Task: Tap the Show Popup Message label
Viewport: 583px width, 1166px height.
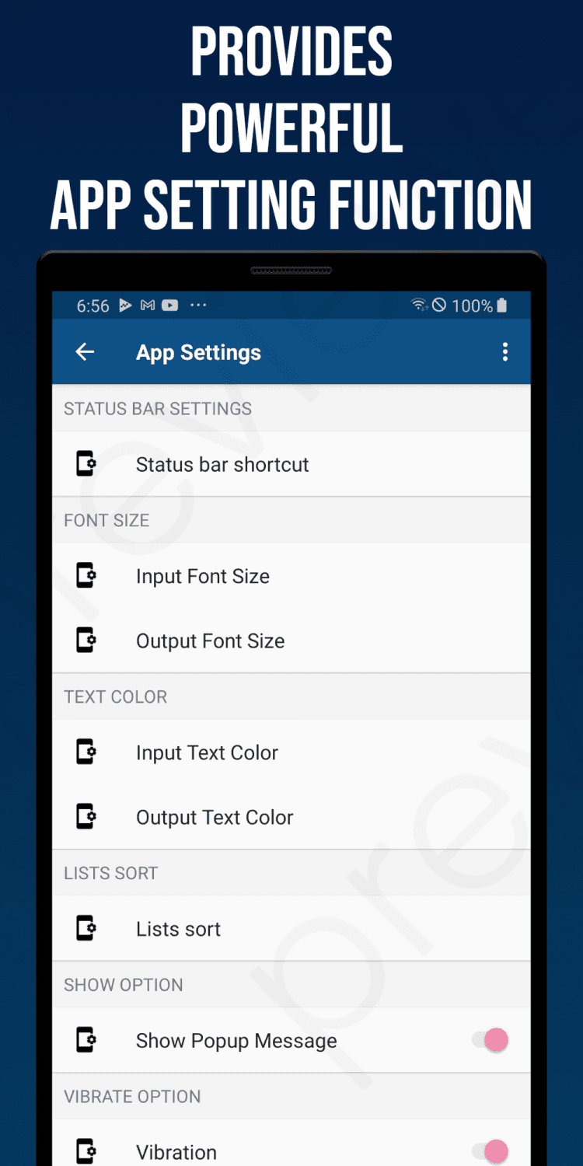Action: [x=236, y=1042]
